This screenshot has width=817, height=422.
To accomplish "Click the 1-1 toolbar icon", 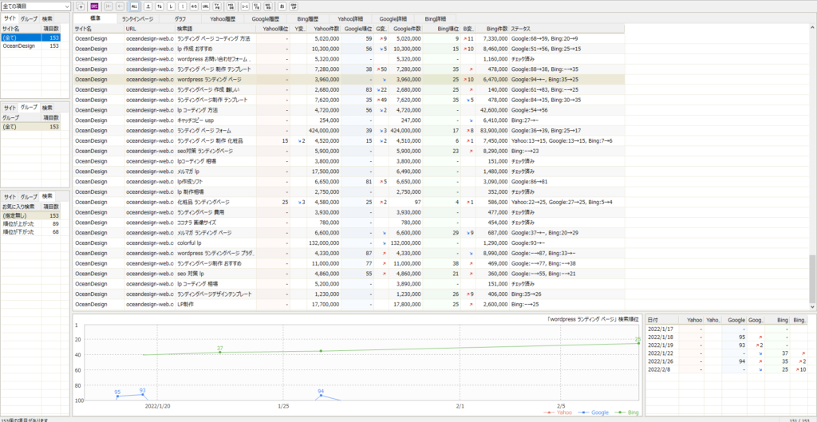I will click(246, 6).
